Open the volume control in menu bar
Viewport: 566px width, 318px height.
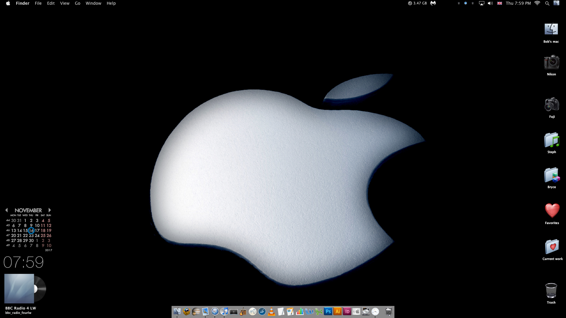[x=490, y=3]
